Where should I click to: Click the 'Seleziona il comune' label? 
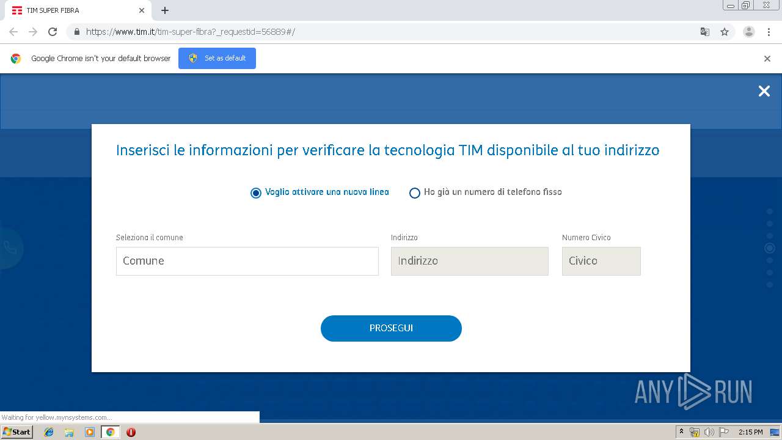click(x=149, y=238)
